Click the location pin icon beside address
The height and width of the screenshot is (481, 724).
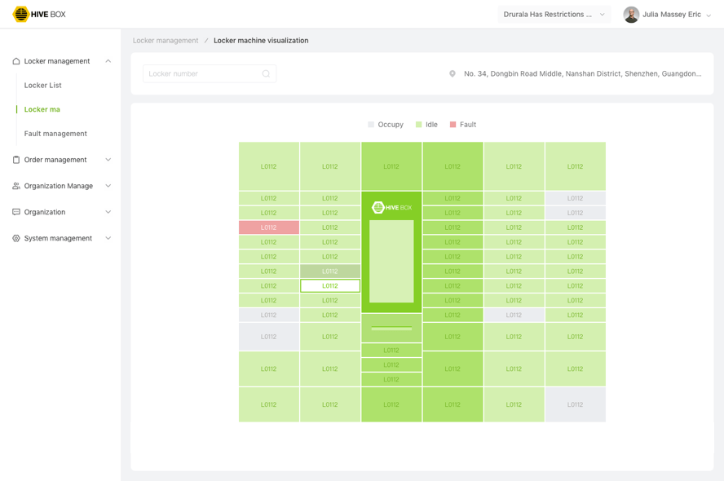tap(452, 74)
